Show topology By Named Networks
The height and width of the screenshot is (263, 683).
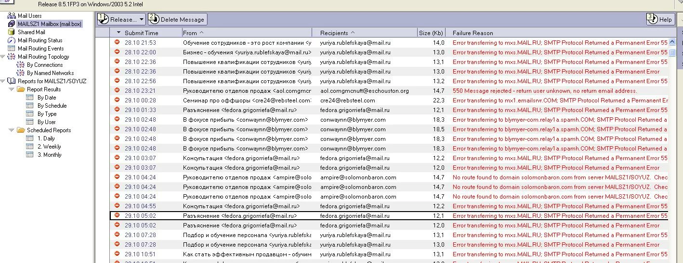[x=50, y=73]
